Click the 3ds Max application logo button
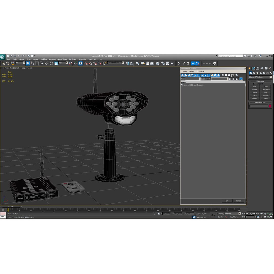 (x=3, y=57)
